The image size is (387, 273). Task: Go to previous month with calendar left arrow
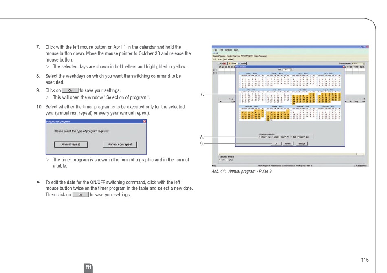click(x=240, y=73)
